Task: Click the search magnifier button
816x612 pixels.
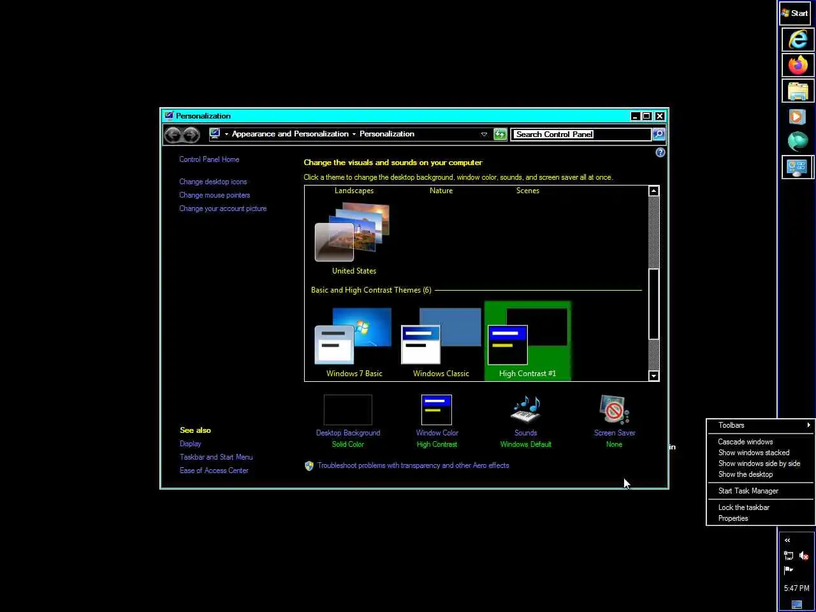Action: (x=659, y=135)
